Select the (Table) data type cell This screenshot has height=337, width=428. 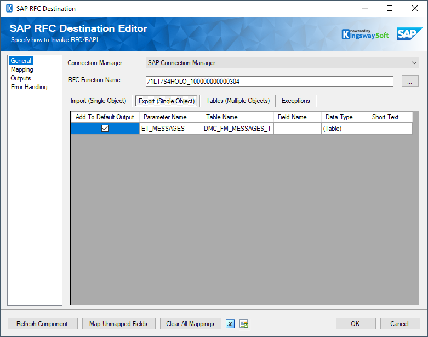click(345, 129)
